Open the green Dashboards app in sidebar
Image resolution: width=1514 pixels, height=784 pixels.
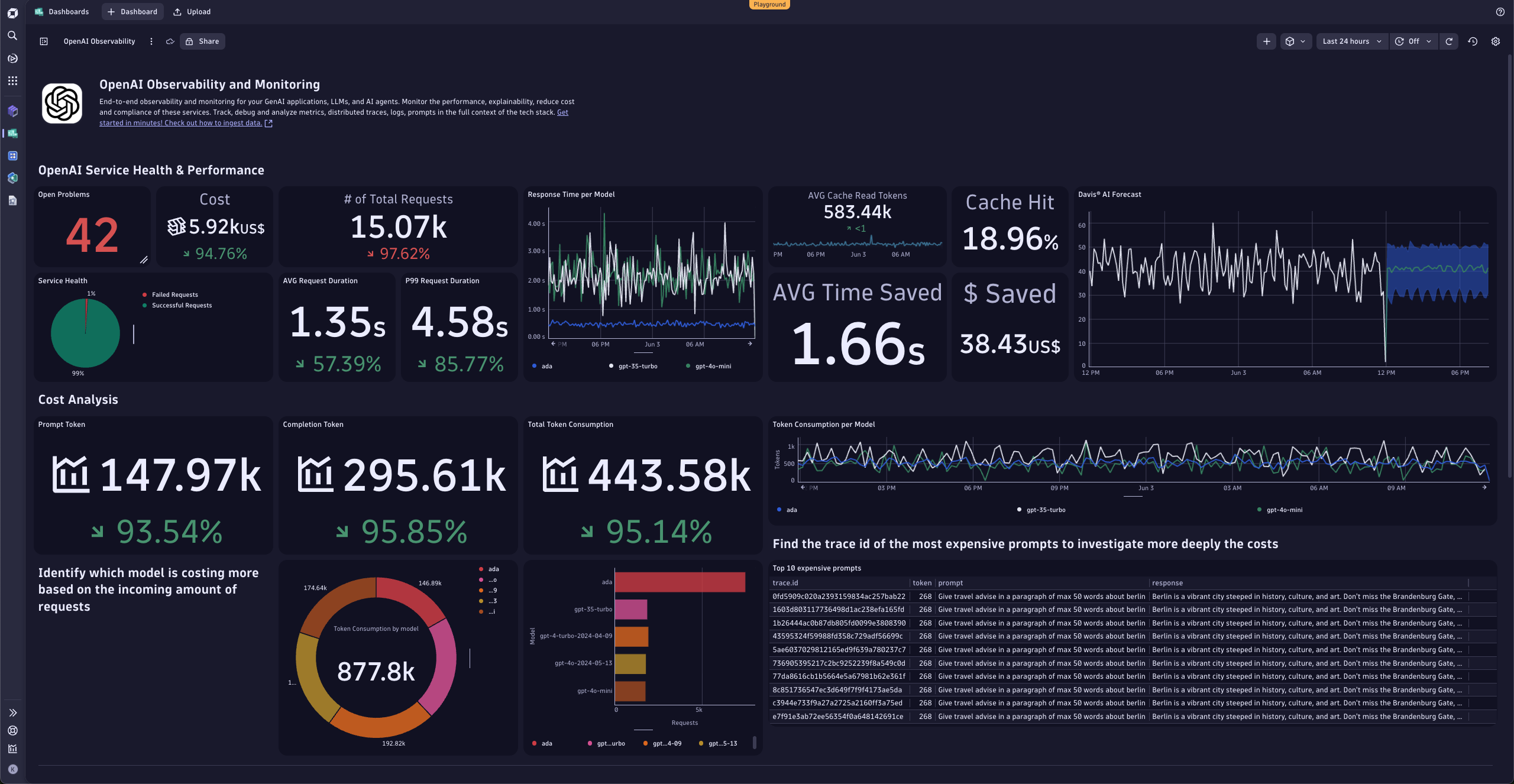(12, 134)
